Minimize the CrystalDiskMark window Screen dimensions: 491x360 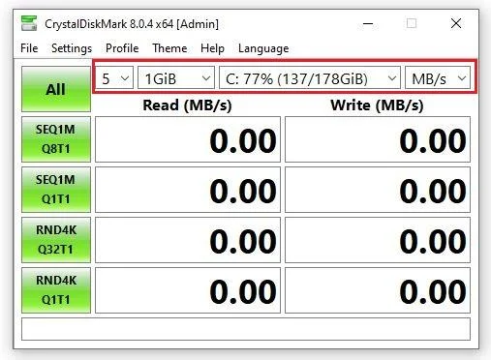click(x=368, y=23)
